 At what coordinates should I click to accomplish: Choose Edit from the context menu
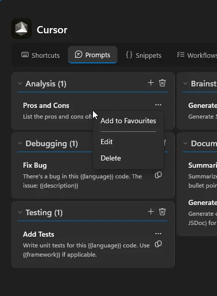(x=107, y=142)
